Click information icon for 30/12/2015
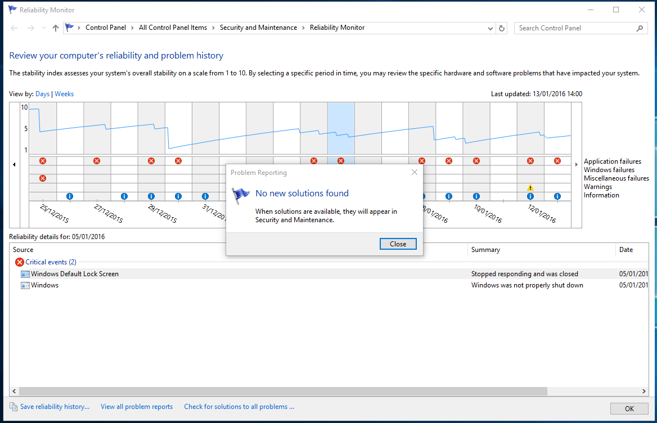Viewport: 657px width, 423px height. [x=178, y=196]
